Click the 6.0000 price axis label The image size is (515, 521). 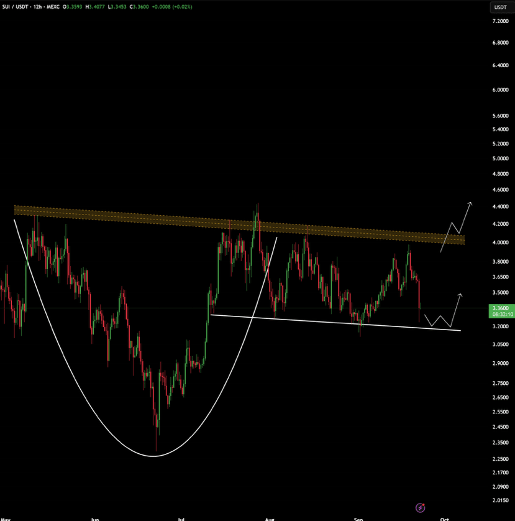click(x=500, y=90)
